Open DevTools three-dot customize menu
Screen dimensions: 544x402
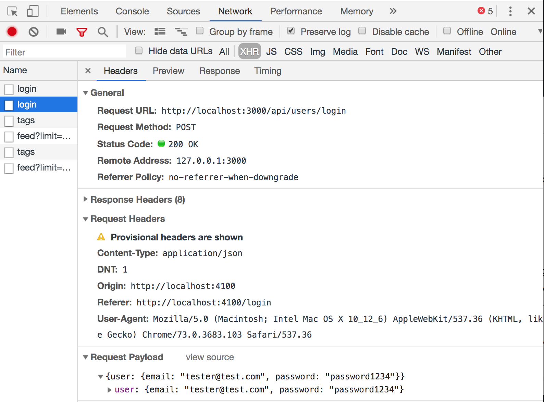pyautogui.click(x=510, y=11)
